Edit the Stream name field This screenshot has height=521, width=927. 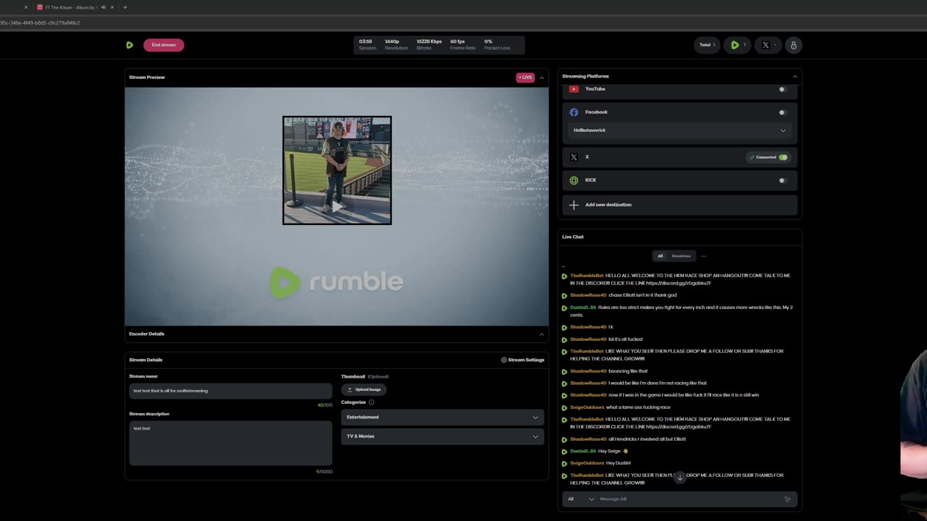(x=230, y=391)
